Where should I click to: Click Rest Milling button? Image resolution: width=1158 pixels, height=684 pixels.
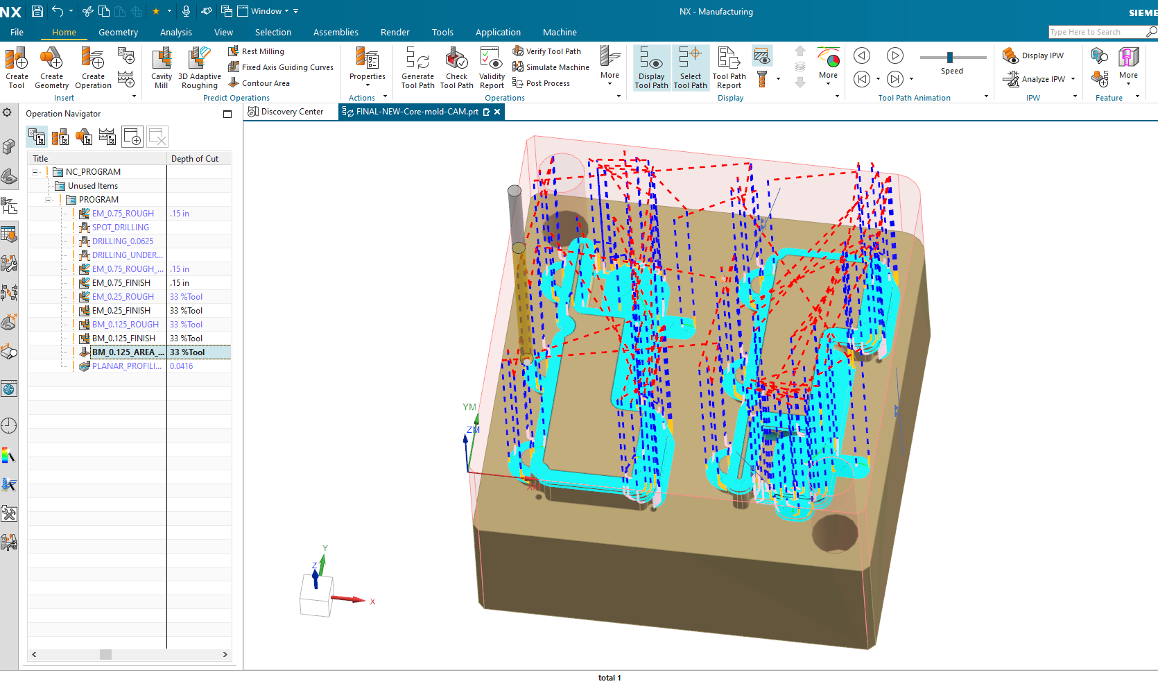[256, 51]
